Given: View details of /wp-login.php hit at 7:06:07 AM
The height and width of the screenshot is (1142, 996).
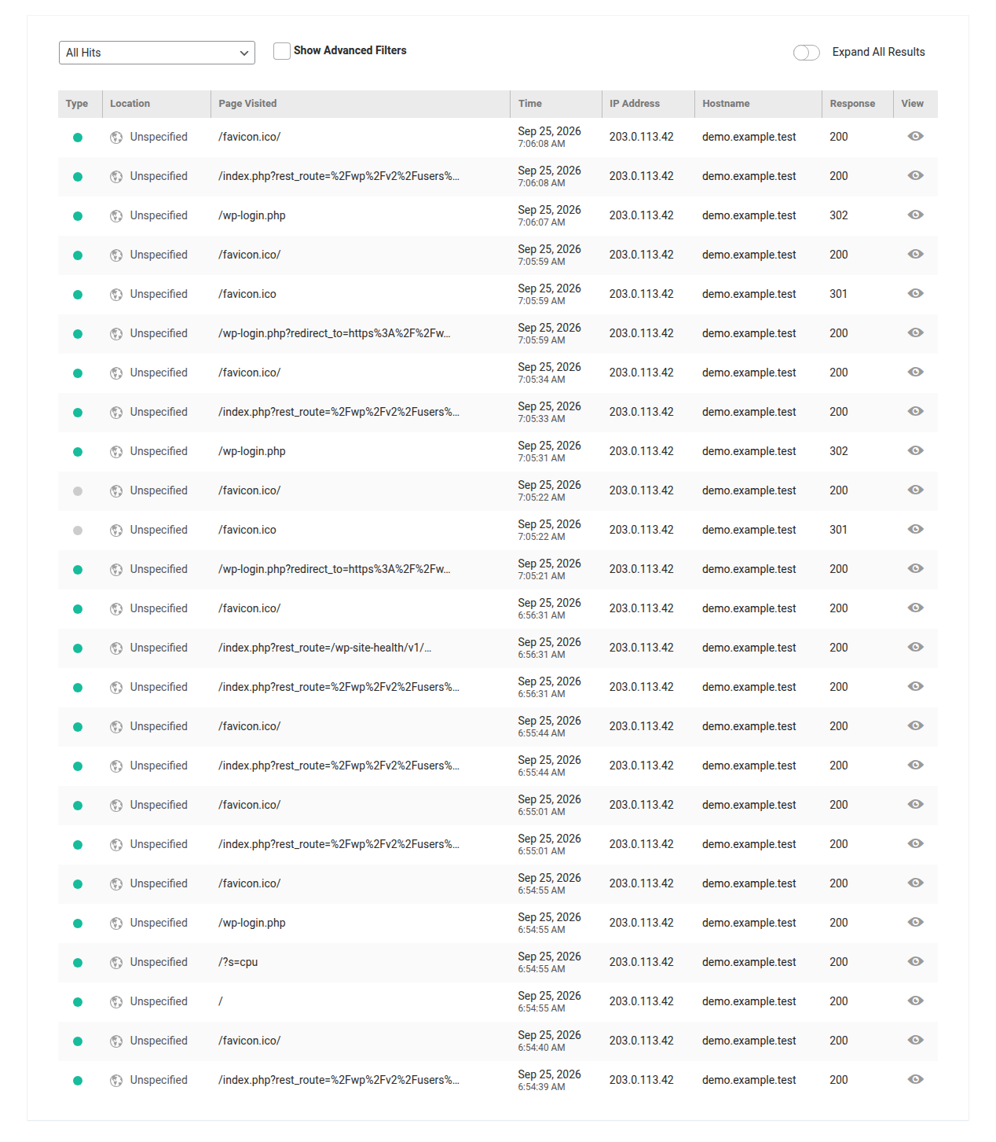Looking at the screenshot, I should [x=915, y=215].
